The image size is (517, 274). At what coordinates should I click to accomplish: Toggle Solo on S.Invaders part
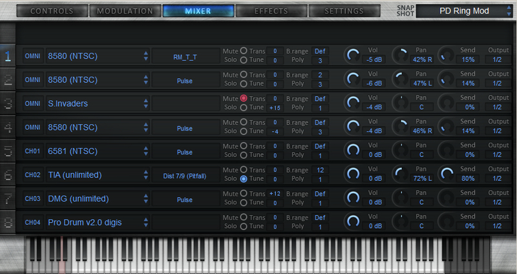click(244, 107)
